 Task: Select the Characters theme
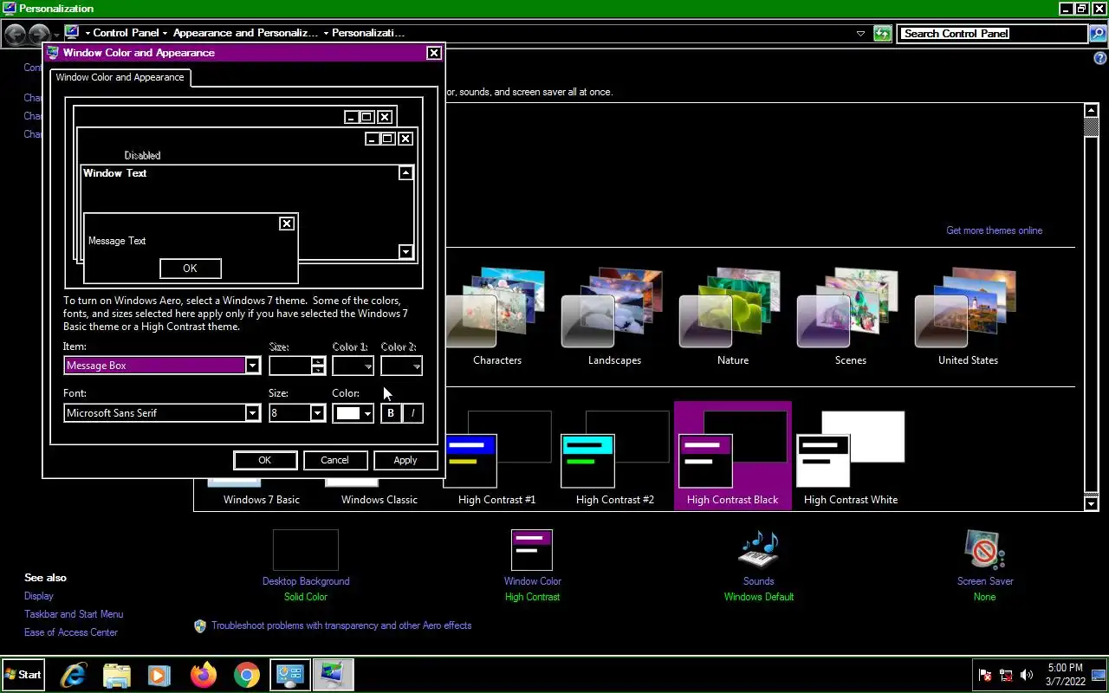point(497,317)
